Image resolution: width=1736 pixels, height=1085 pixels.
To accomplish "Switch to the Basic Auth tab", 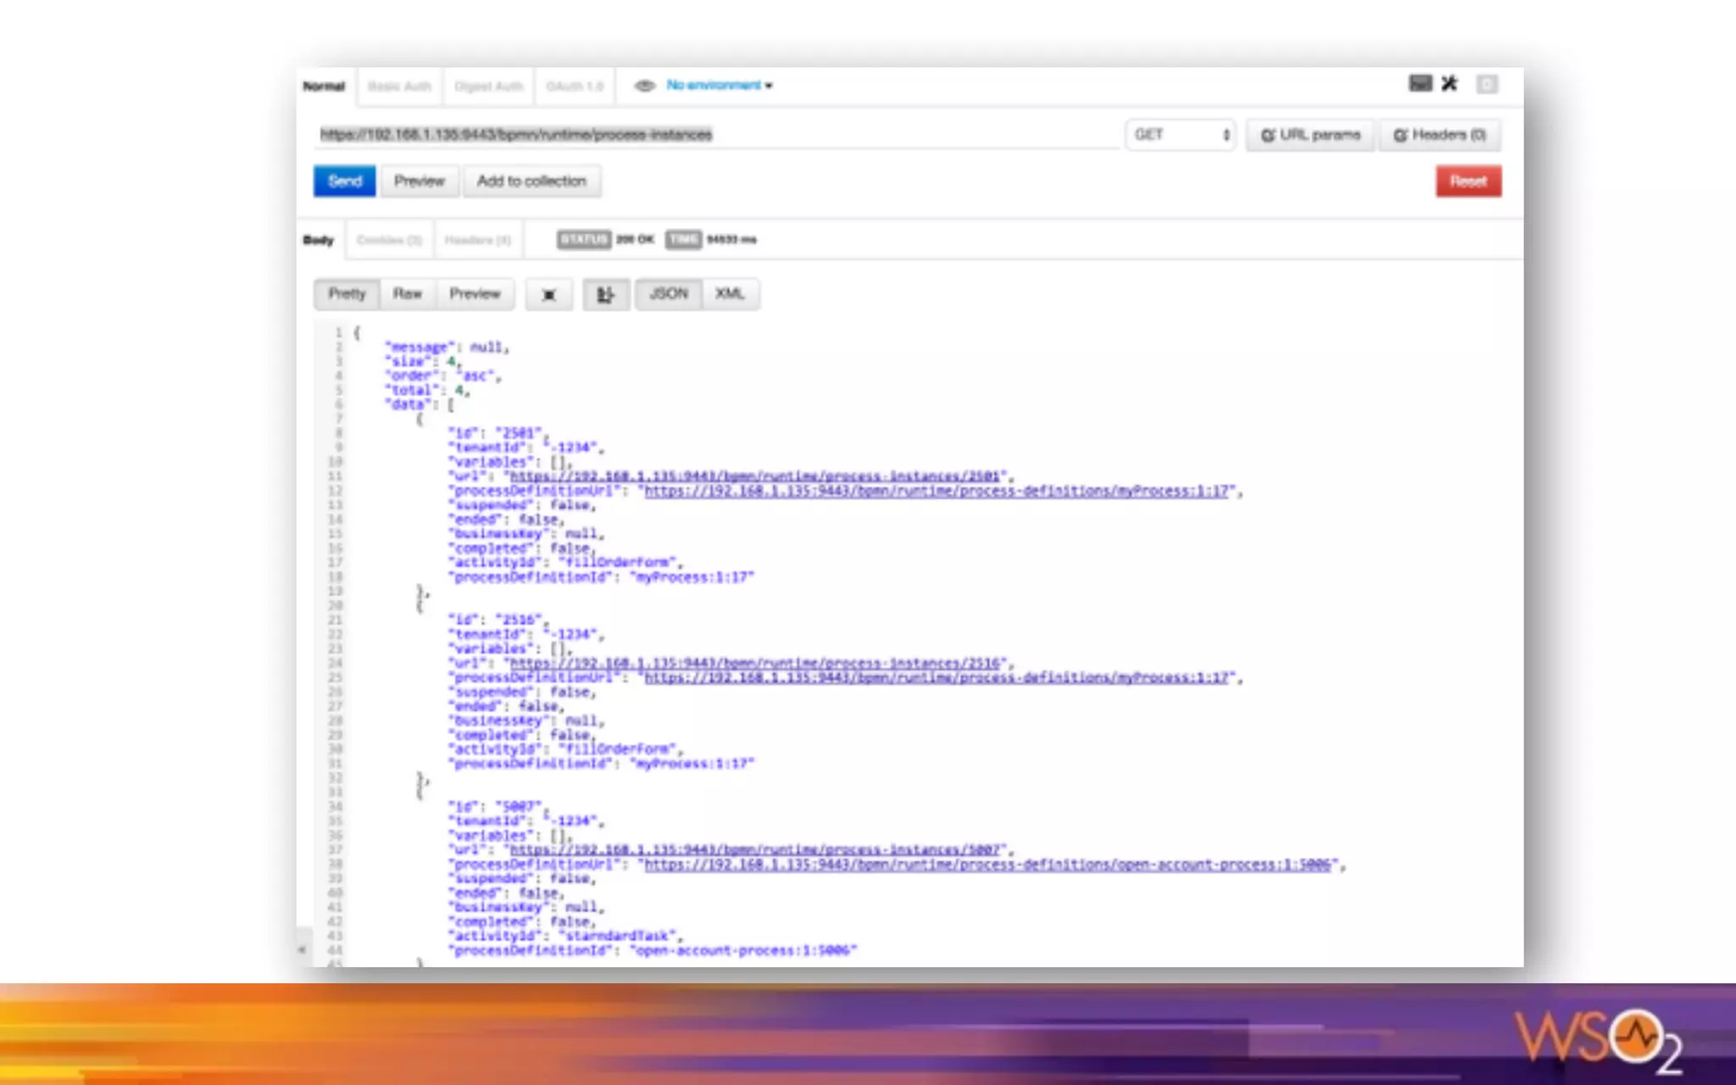I will (x=399, y=86).
